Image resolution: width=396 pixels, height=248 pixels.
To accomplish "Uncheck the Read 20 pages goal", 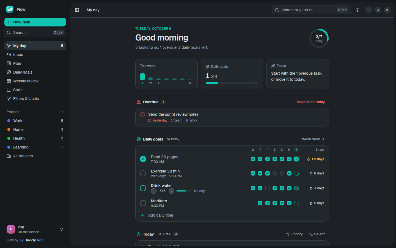I will pyautogui.click(x=143, y=159).
